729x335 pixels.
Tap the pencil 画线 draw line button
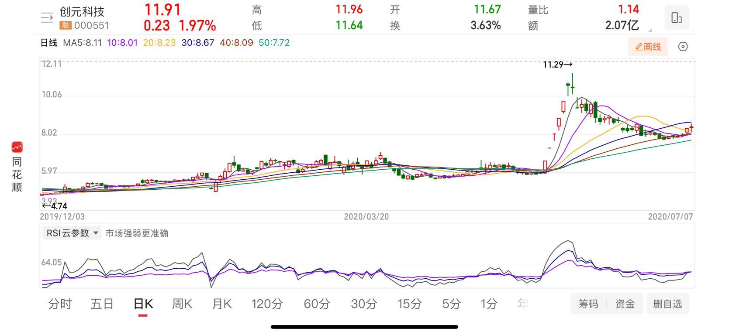click(648, 47)
